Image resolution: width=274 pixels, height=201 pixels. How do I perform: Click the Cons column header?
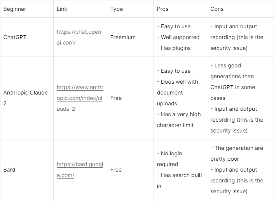tap(217, 9)
